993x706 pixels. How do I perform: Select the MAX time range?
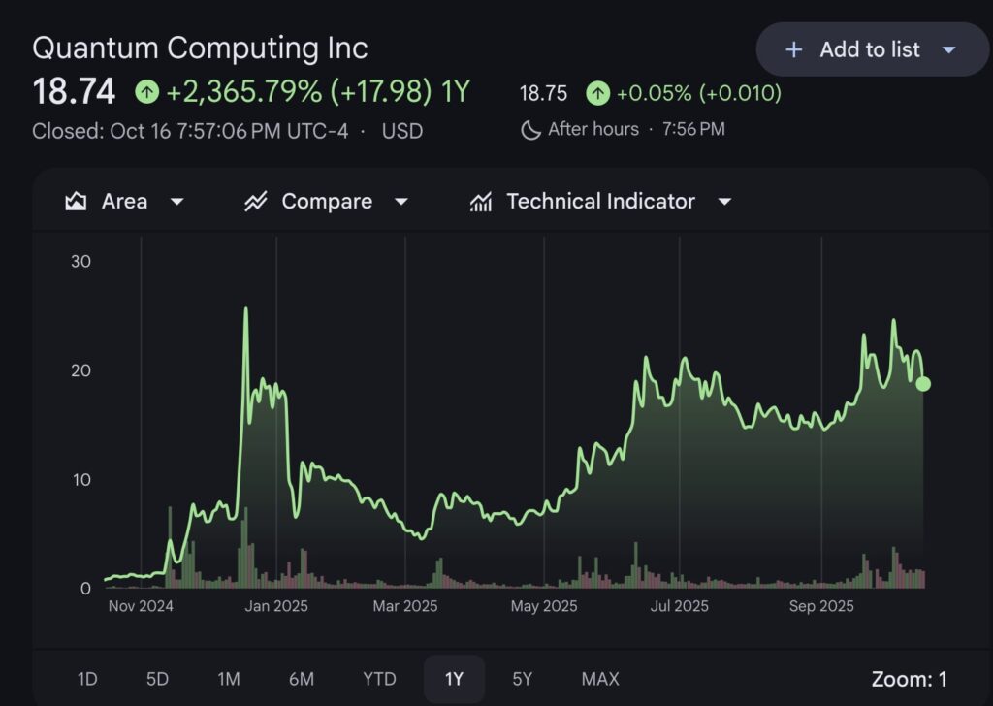(x=600, y=679)
